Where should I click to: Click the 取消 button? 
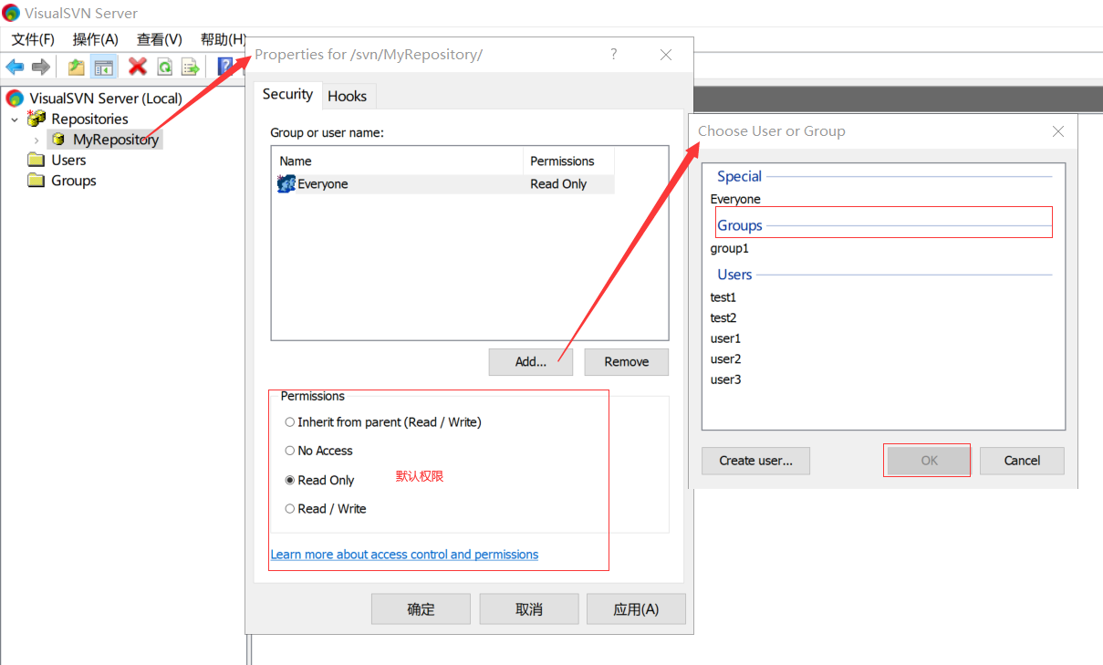(529, 609)
